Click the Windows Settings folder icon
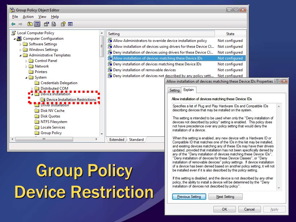Viewport: 296px width, 222px height. click(25, 50)
